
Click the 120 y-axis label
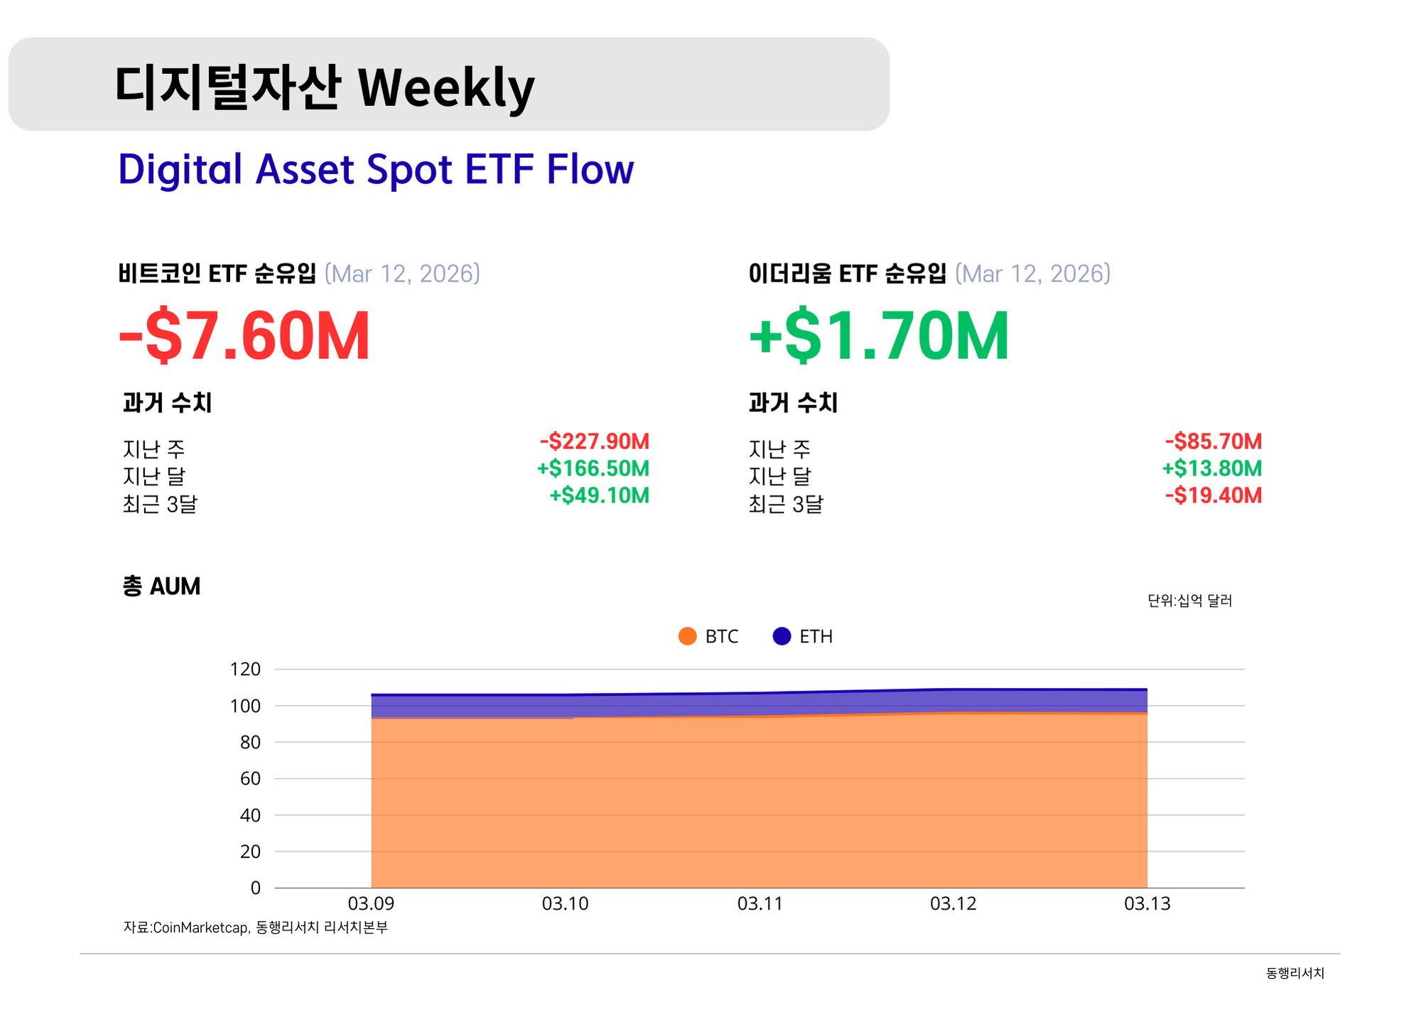pyautogui.click(x=245, y=669)
